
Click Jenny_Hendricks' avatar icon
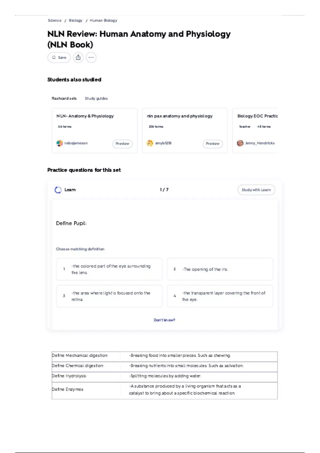point(240,143)
